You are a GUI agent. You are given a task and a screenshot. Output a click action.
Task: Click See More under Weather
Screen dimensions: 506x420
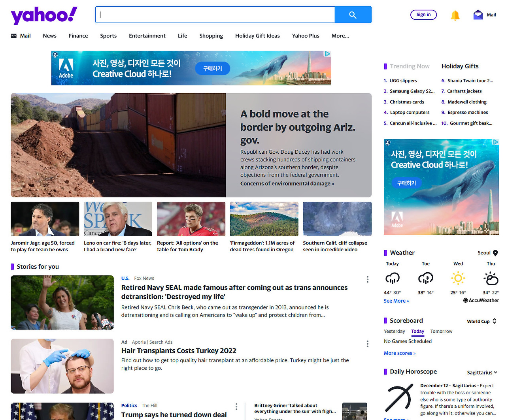pyautogui.click(x=396, y=301)
